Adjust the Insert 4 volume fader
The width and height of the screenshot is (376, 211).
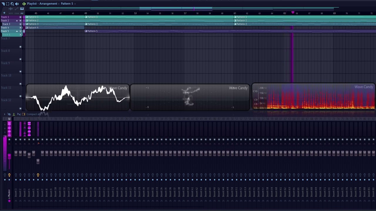pyautogui.click(x=29, y=155)
